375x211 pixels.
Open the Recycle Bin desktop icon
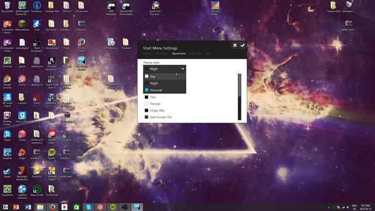click(7, 7)
